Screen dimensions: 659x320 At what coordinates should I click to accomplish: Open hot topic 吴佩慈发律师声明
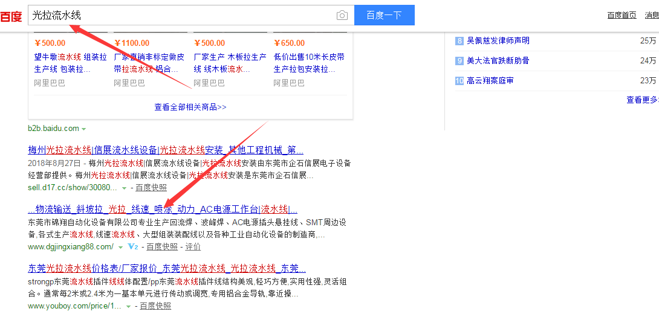click(498, 40)
